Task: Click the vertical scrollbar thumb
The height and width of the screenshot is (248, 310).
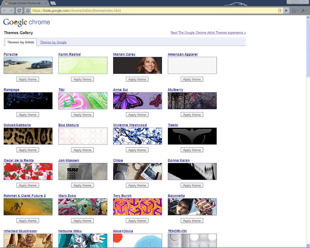Action: point(308,49)
